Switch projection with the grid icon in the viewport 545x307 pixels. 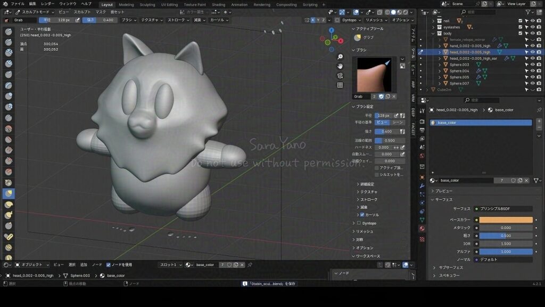click(340, 85)
